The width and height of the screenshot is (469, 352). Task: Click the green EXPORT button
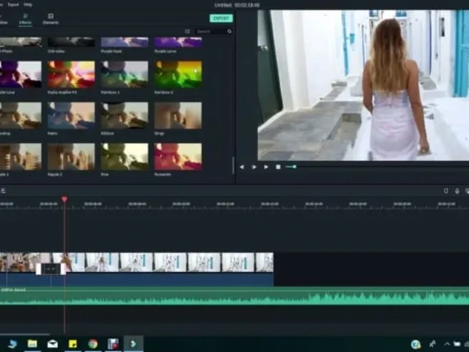[x=221, y=18]
